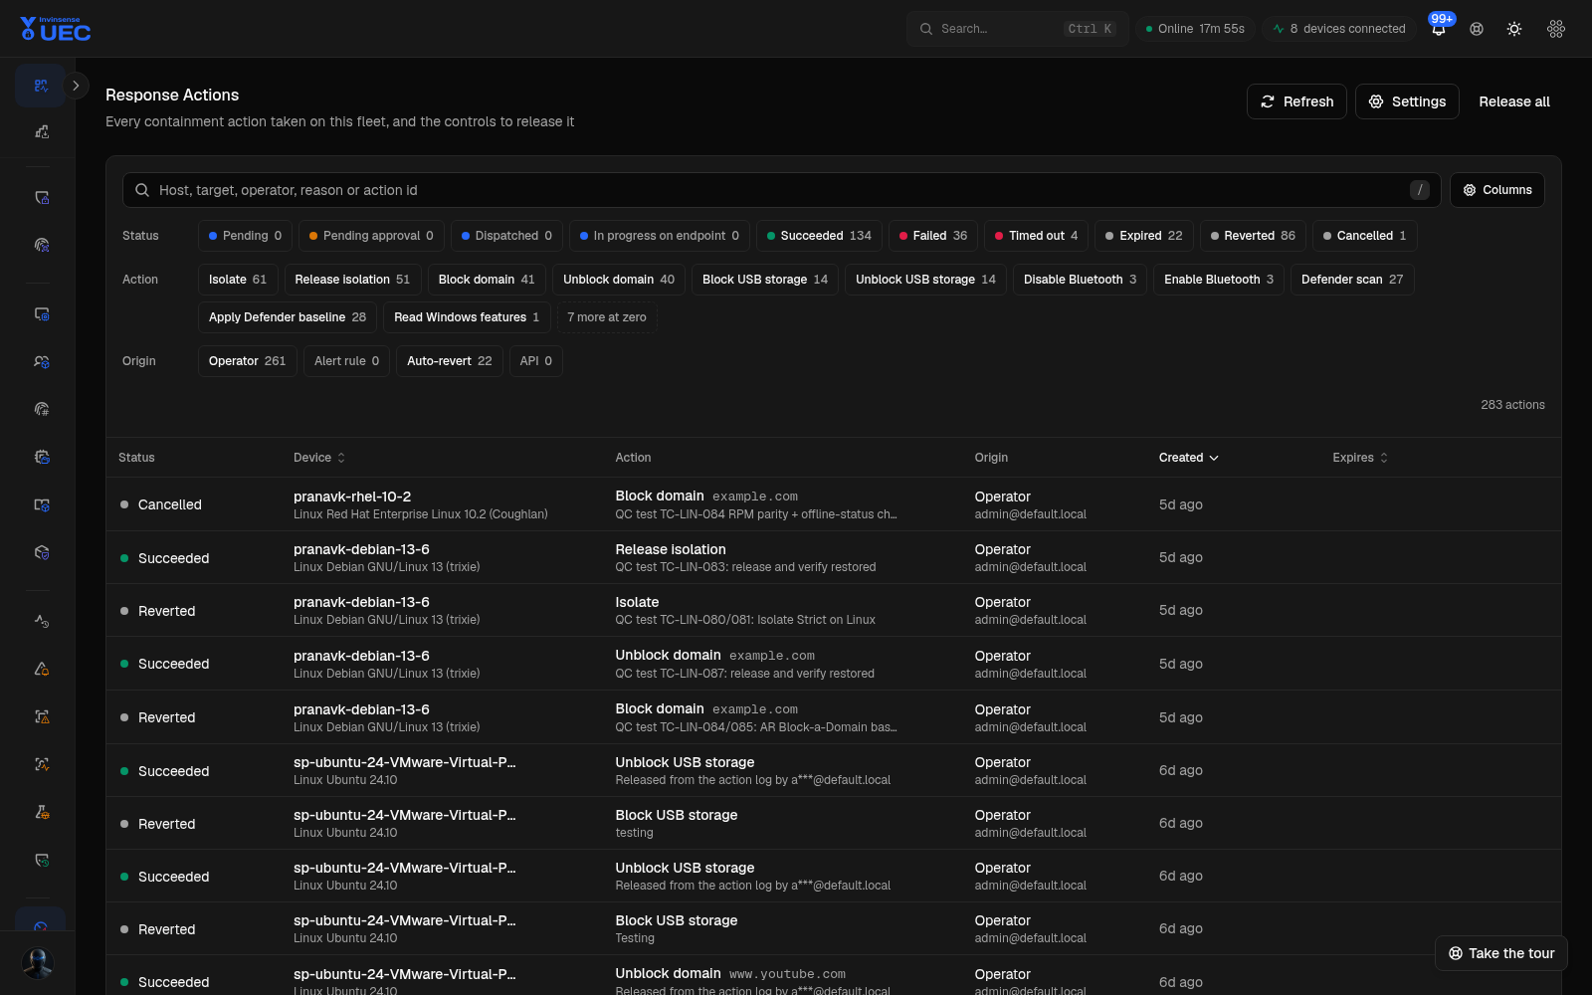Toggle the Succeeded 134 status filter
This screenshot has height=995, width=1592.
tap(819, 236)
